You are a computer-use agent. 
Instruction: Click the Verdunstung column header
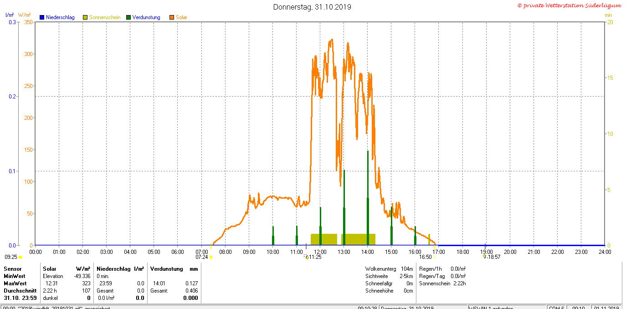click(167, 269)
